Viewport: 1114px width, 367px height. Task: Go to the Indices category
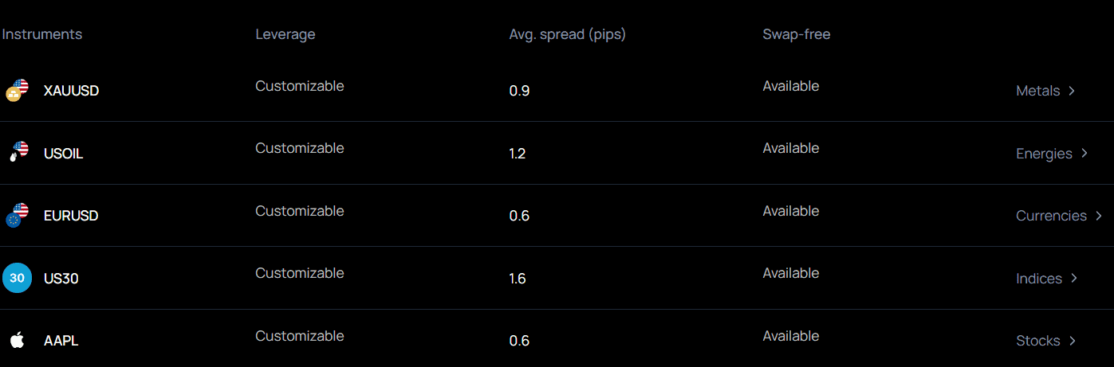[1038, 279]
